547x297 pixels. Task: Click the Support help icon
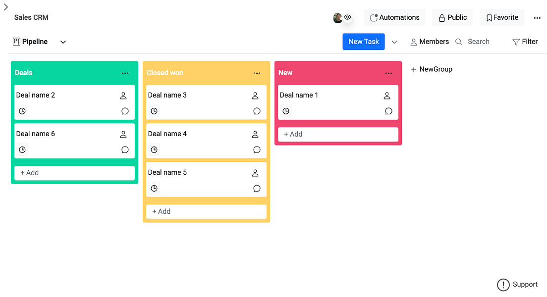503,285
